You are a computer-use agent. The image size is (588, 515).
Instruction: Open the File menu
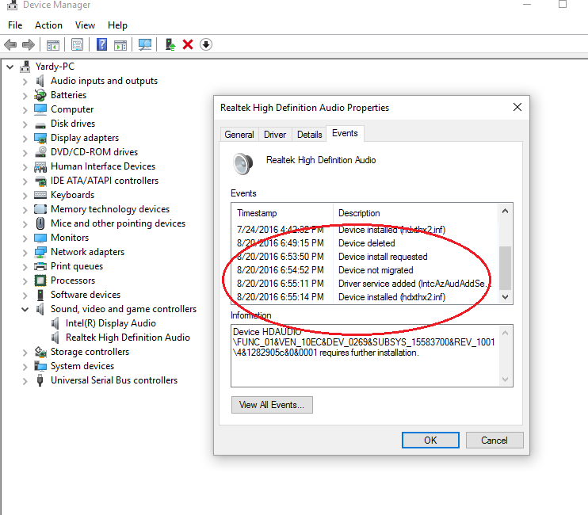(15, 25)
